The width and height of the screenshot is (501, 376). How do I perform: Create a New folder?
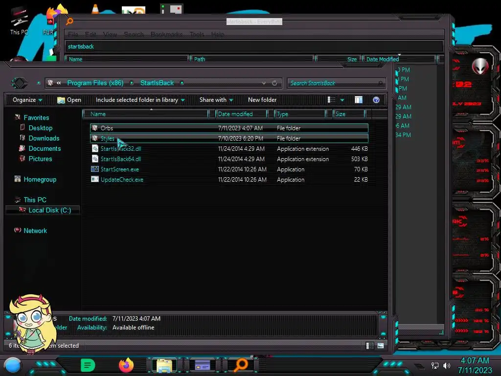[x=262, y=100]
